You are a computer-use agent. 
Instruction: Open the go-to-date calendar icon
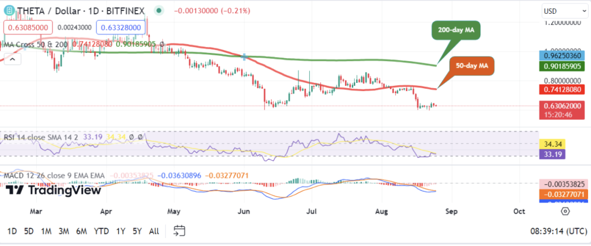click(180, 230)
